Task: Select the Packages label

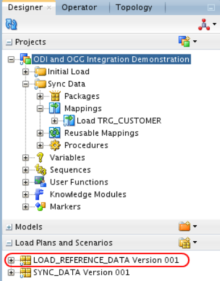Action: coord(82,97)
